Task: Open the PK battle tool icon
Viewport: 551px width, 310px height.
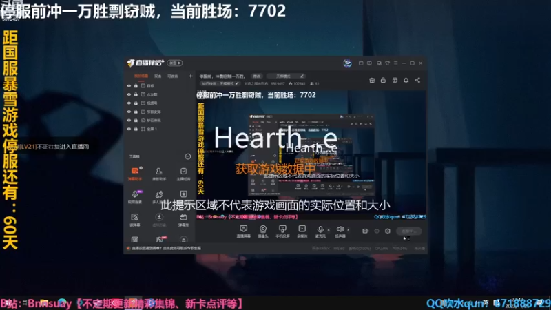Action: 160,239
